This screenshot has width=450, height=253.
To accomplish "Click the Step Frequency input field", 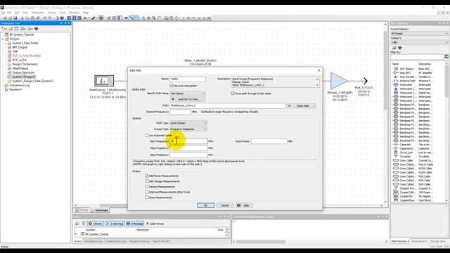I will (188, 155).
